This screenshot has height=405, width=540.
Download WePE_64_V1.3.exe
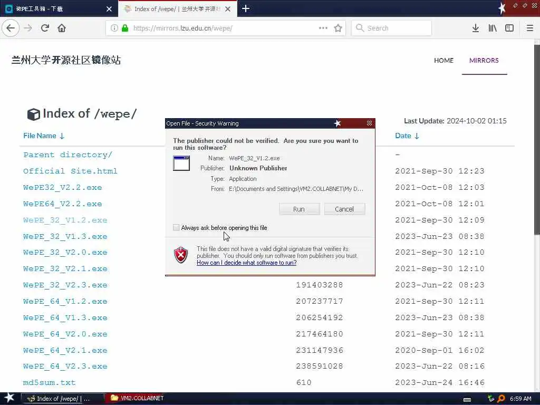65,317
